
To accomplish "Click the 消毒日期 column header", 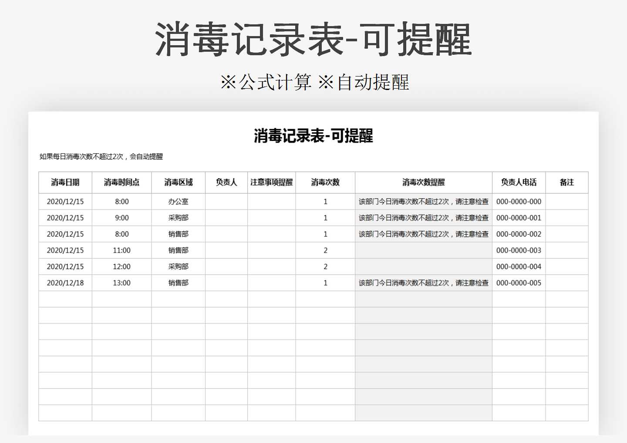I will point(65,182).
